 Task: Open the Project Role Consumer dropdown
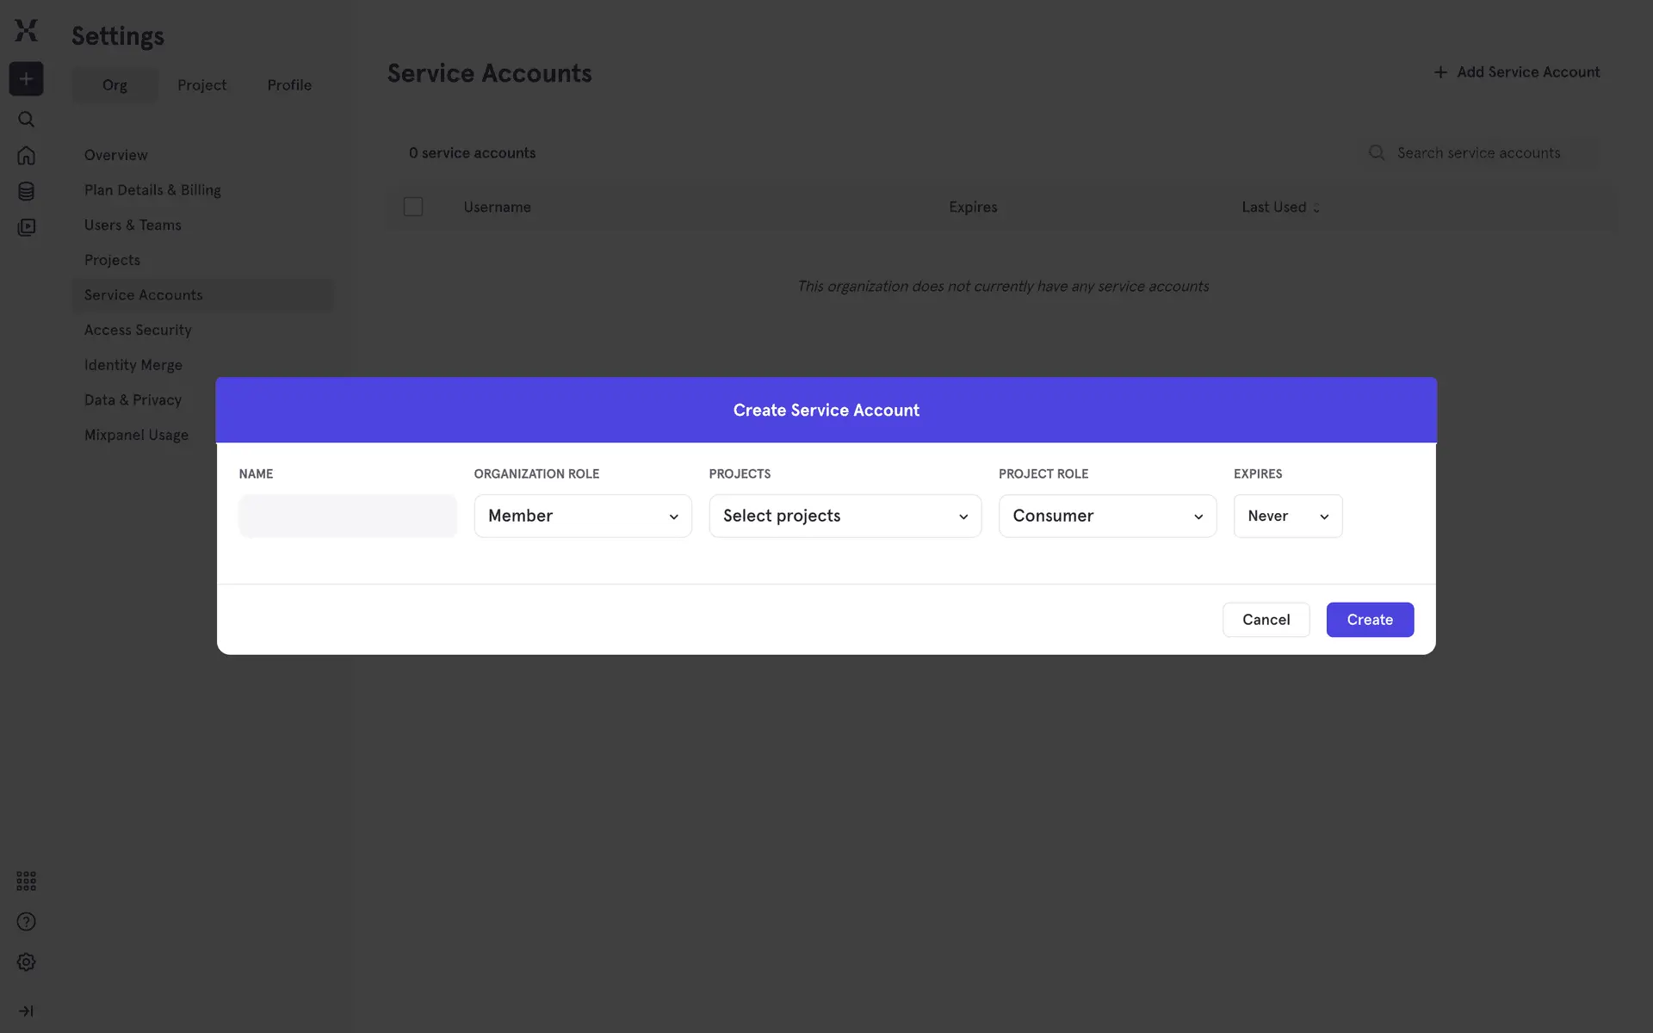(x=1107, y=516)
